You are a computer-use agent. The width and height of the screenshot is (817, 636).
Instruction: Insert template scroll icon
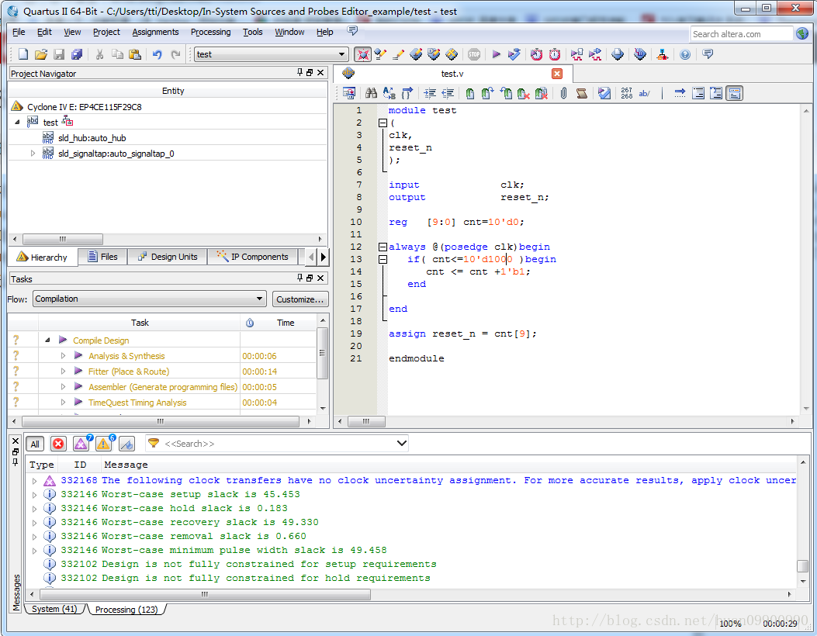point(581,93)
